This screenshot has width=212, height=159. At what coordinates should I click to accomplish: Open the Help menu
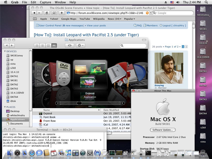click(72, 2)
